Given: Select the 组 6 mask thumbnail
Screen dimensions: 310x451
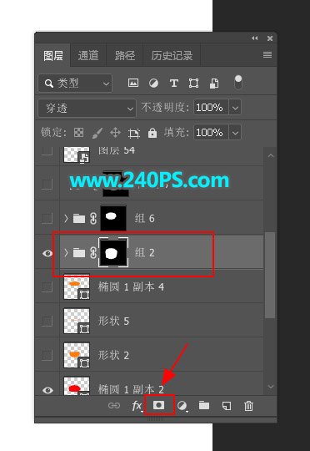Looking at the screenshot, I should (x=113, y=218).
